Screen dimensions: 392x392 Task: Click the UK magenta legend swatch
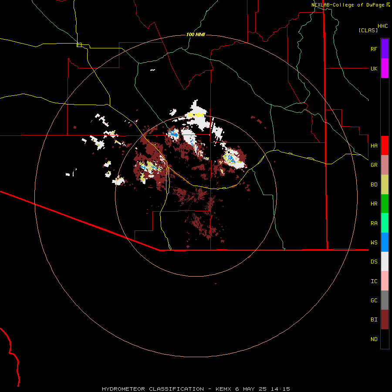(x=385, y=68)
